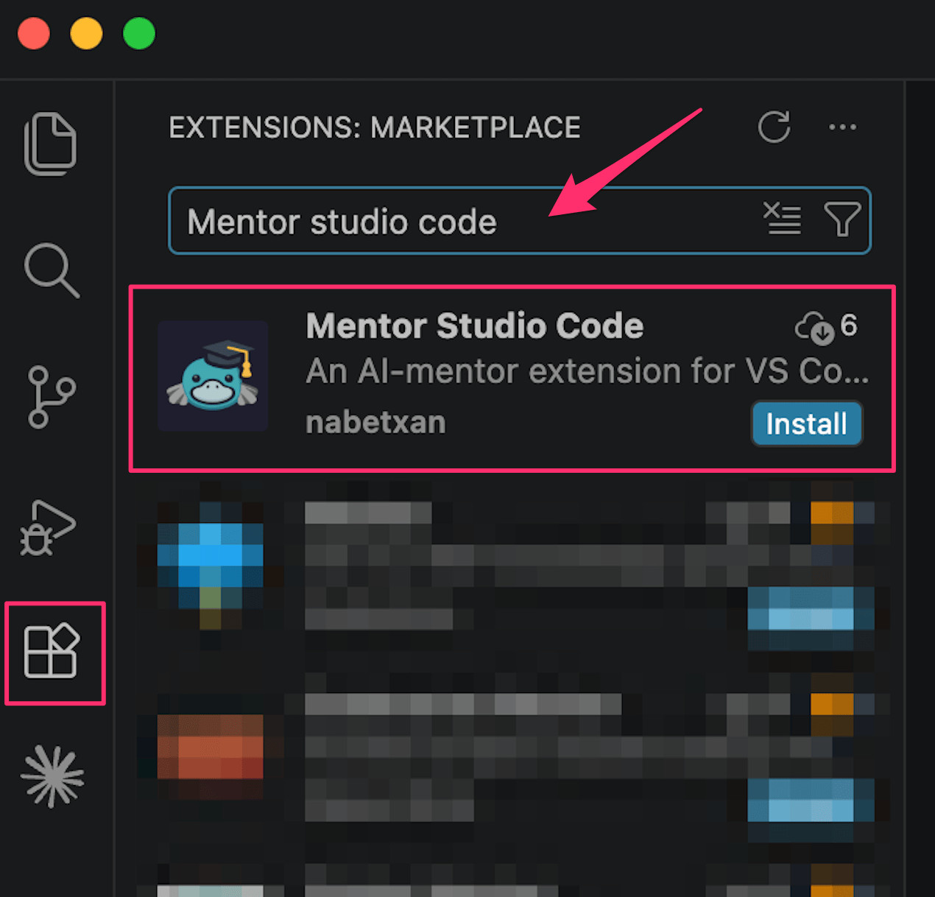The image size is (935, 897).
Task: Click the nabetxan publisher name
Action: [x=375, y=423]
